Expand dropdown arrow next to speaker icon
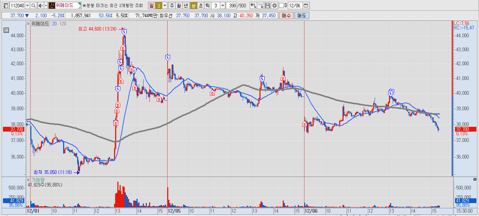 [46, 6]
